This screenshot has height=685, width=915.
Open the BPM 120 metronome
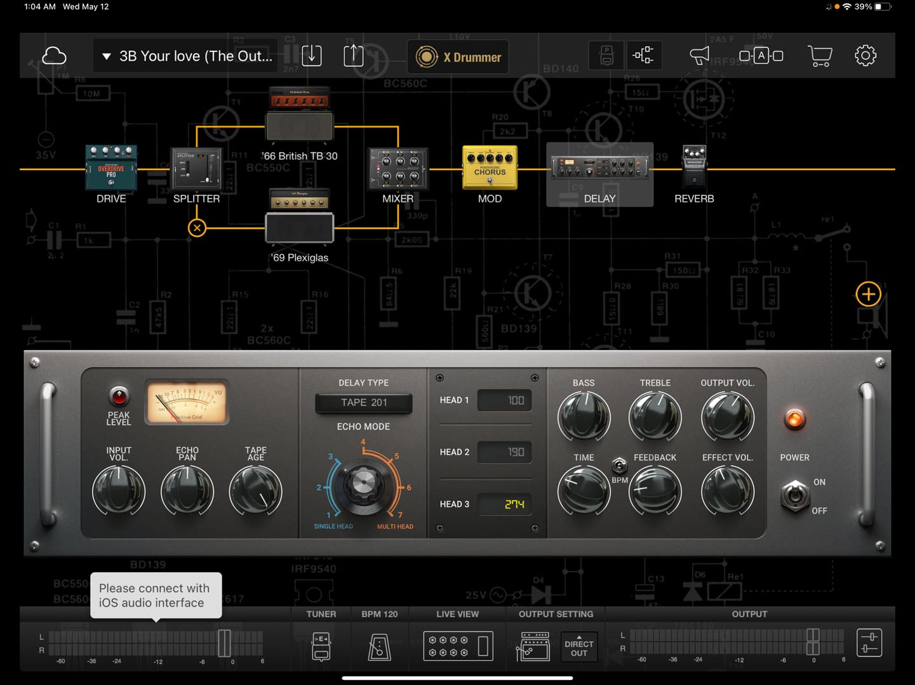pos(380,647)
